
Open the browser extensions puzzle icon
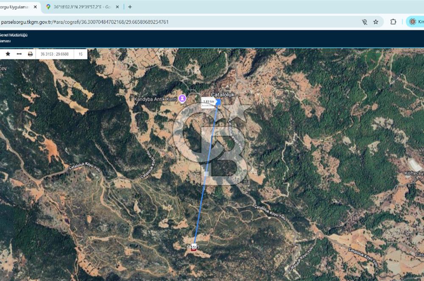pyautogui.click(x=393, y=22)
